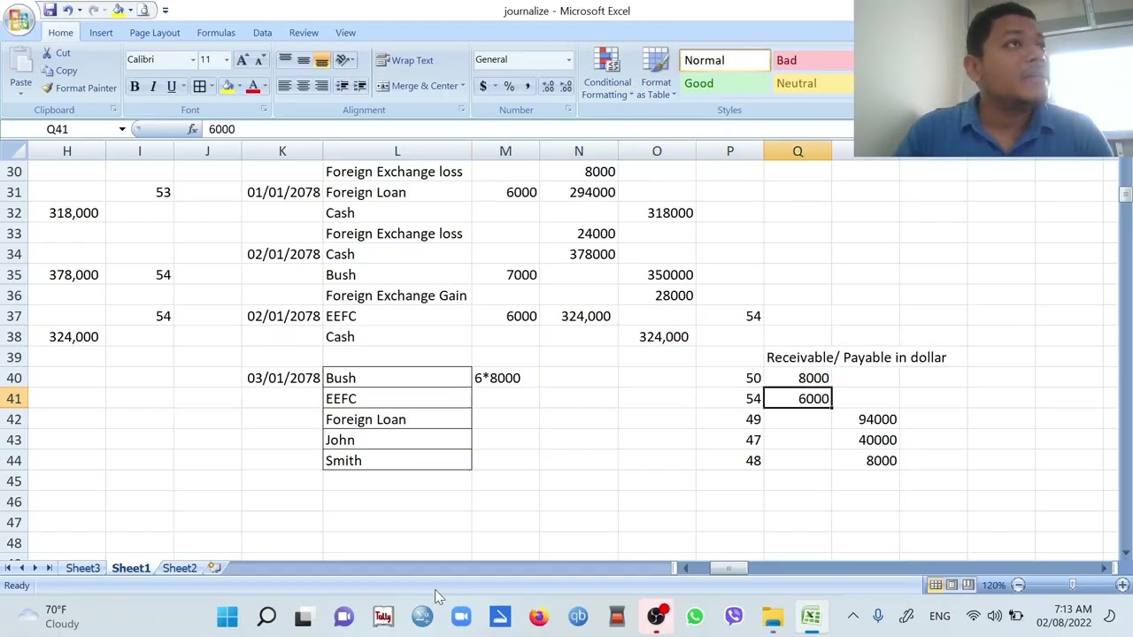Click the Office button logo
Viewport: 1133px width, 637px height.
(19, 19)
